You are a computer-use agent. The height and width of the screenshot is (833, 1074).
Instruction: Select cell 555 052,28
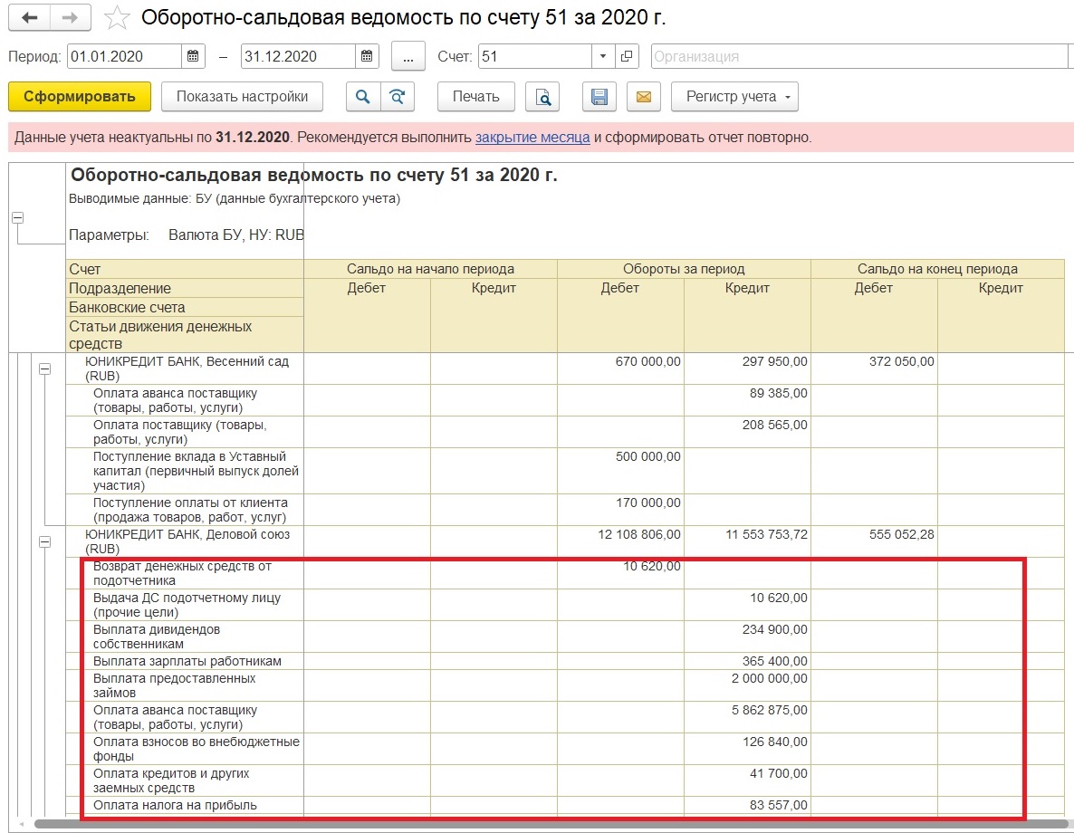pyautogui.click(x=874, y=541)
